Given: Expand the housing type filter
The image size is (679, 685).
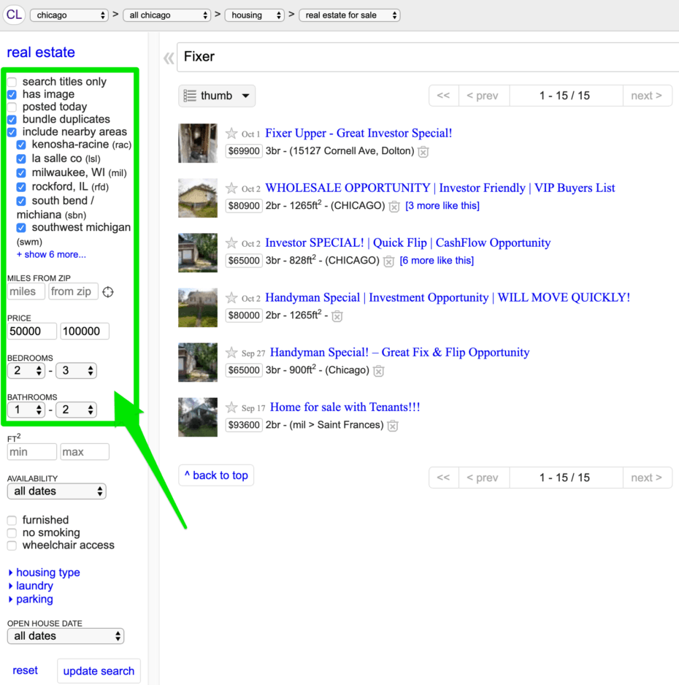Looking at the screenshot, I should 44,573.
